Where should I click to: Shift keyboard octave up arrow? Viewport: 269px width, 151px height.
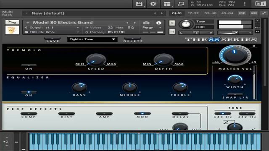click(7, 138)
